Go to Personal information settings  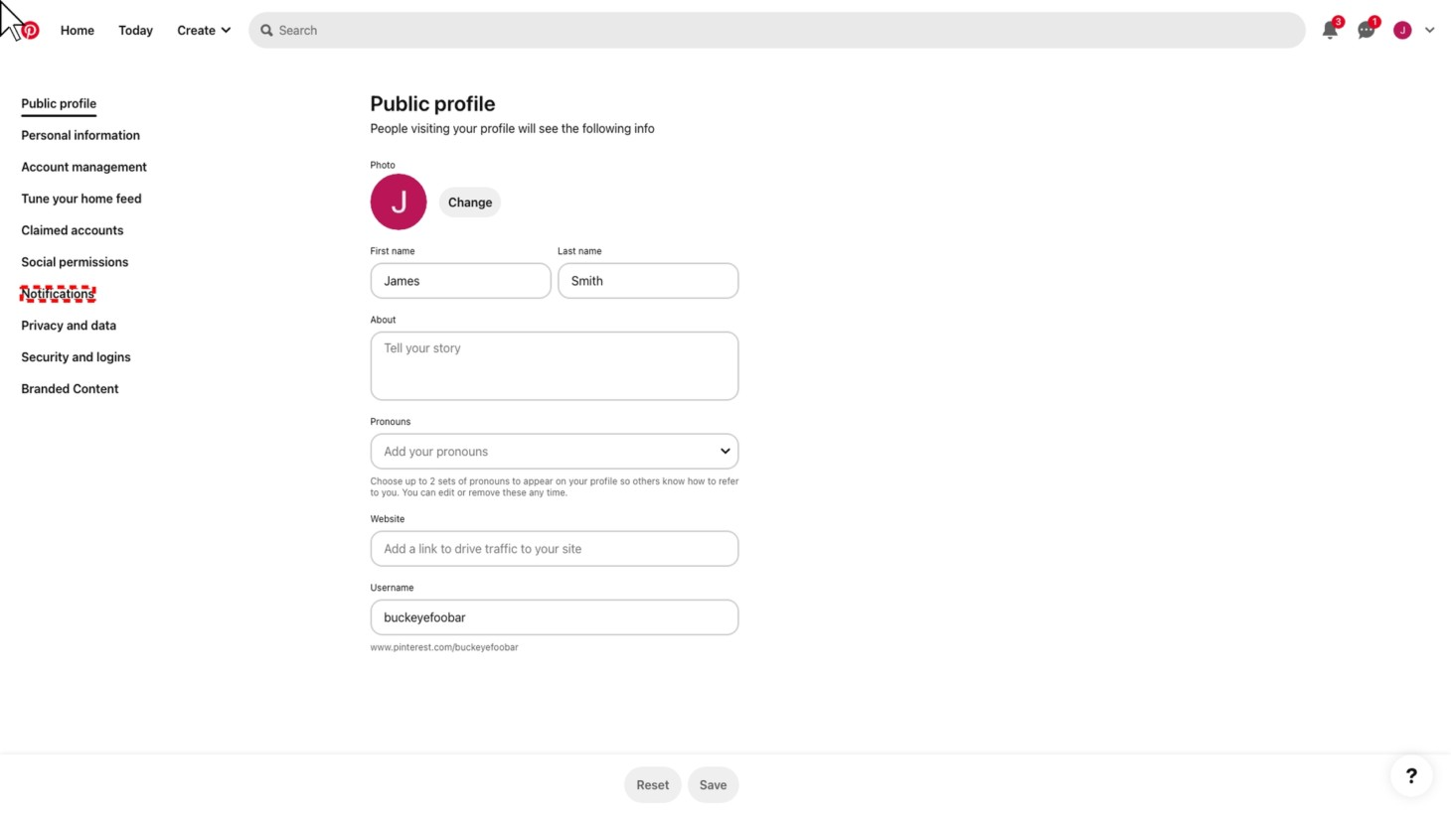coord(81,135)
